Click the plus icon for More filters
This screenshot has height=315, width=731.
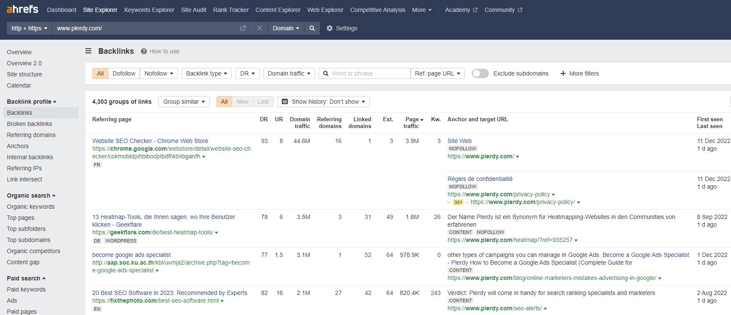563,73
